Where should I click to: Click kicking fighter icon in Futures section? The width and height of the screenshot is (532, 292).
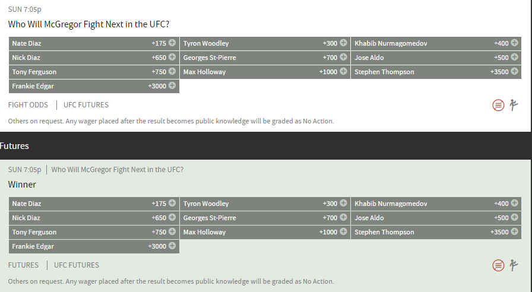pyautogui.click(x=514, y=265)
